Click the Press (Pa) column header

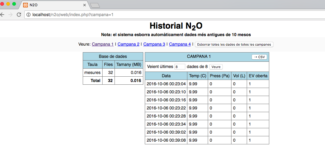coord(220,76)
